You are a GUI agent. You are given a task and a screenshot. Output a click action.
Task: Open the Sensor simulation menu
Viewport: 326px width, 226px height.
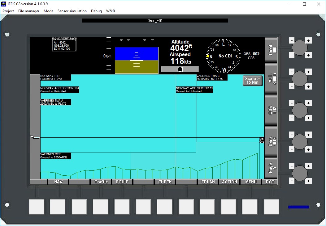click(72, 11)
